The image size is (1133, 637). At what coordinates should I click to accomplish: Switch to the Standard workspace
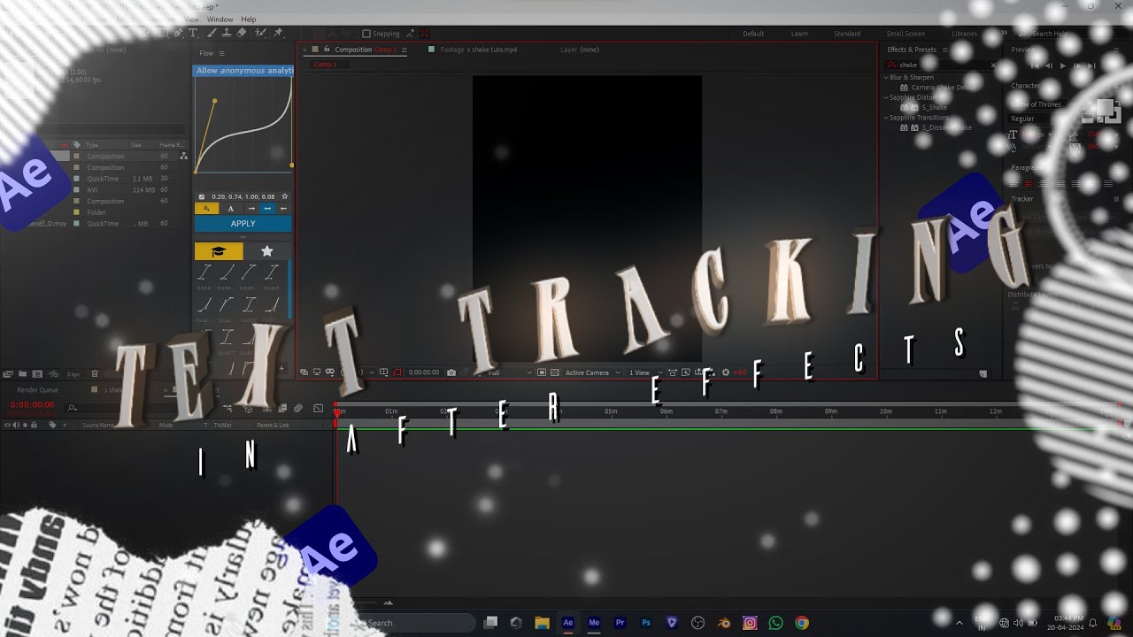point(847,34)
